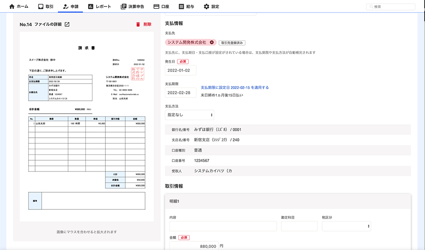Click the 末日締め1ヵ月後15日払い text
Screen dimensions: 425x250
click(x=222, y=95)
